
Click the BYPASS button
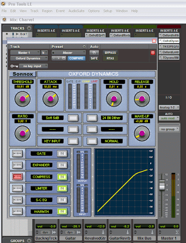click(x=110, y=53)
